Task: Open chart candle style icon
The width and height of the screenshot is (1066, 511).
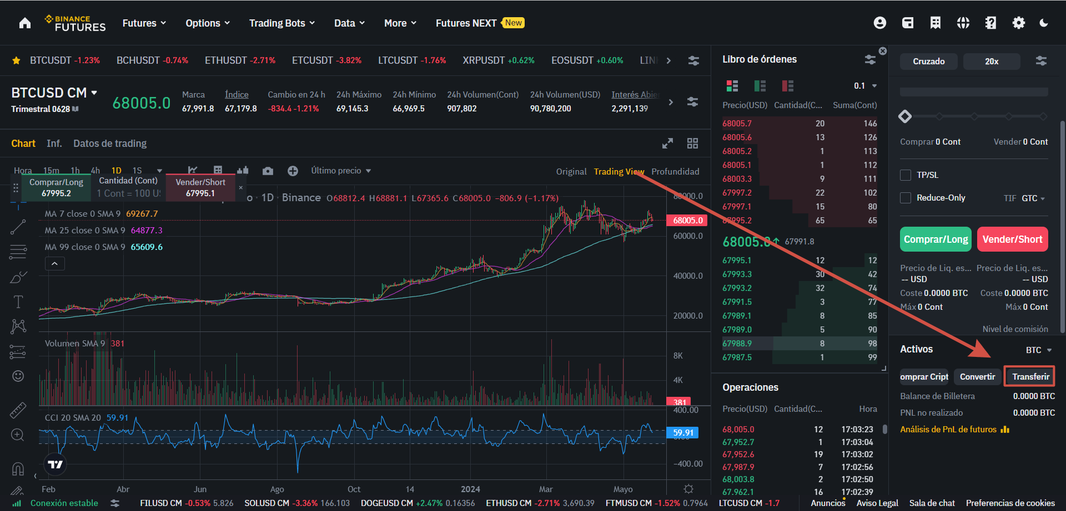Action: coord(243,171)
